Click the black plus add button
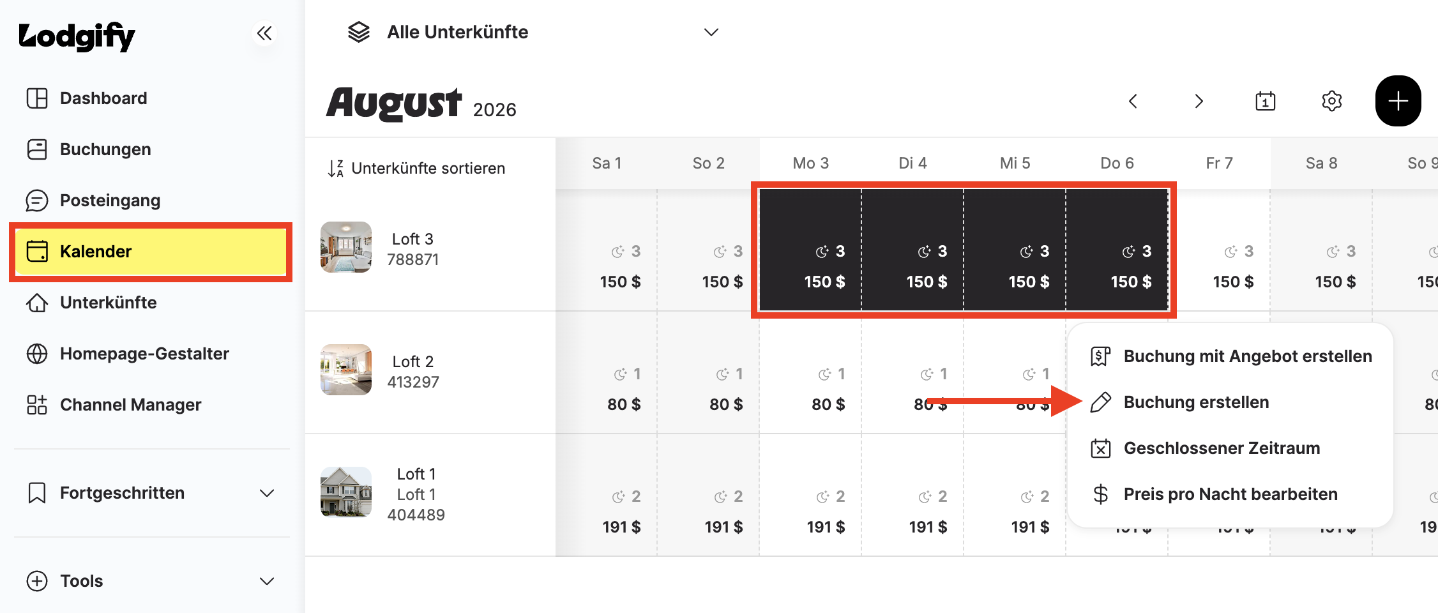The image size is (1438, 613). (x=1398, y=101)
